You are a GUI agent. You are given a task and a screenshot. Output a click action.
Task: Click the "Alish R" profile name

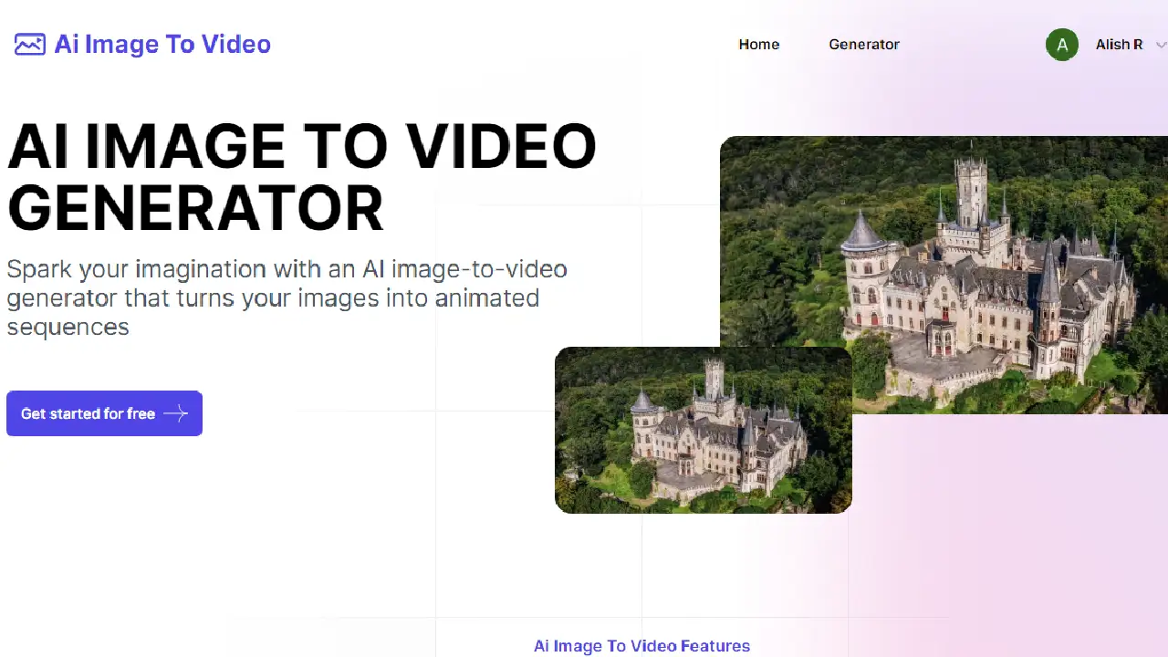(x=1119, y=44)
